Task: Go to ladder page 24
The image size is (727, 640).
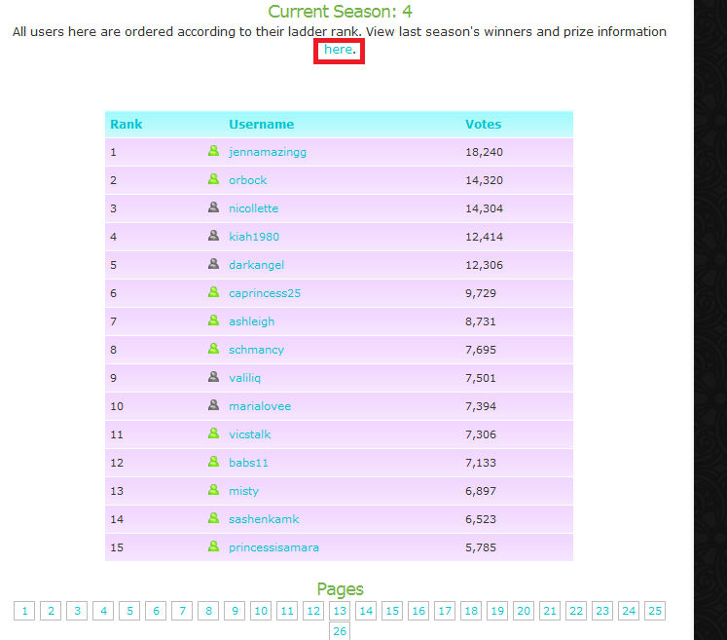Action: tap(629, 611)
